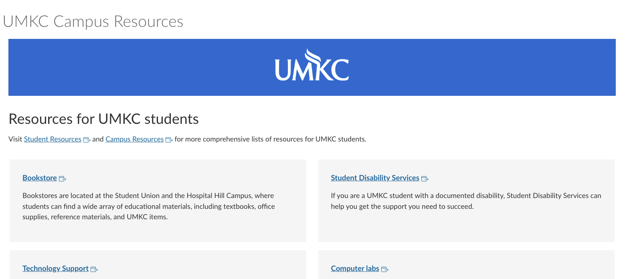Click the white UMKC logo in banner
The image size is (625, 279).
(311, 66)
